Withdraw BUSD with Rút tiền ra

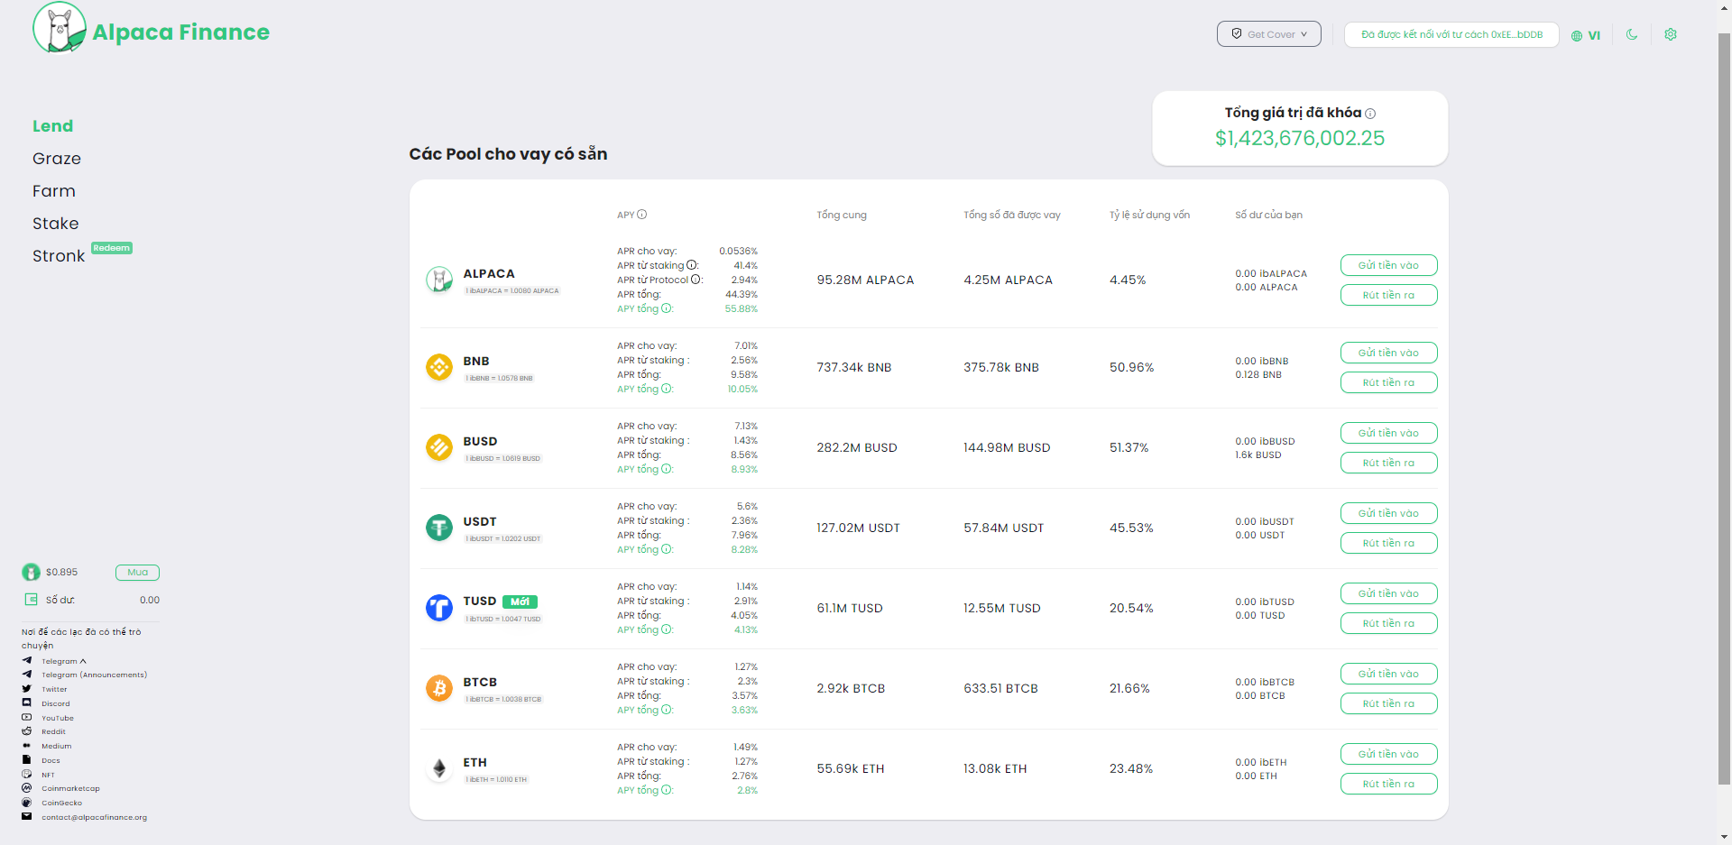tap(1388, 463)
